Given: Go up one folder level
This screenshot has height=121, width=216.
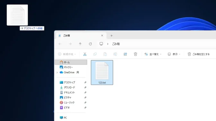Looking at the screenshot, I should [80, 44].
